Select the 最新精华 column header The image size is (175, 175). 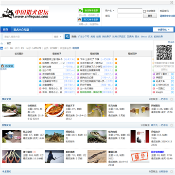pos(132,53)
